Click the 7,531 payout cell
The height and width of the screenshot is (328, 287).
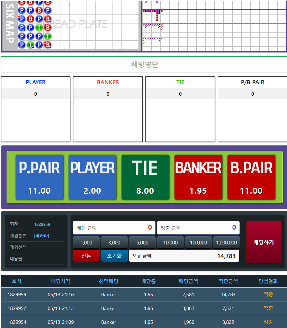[x=228, y=308]
